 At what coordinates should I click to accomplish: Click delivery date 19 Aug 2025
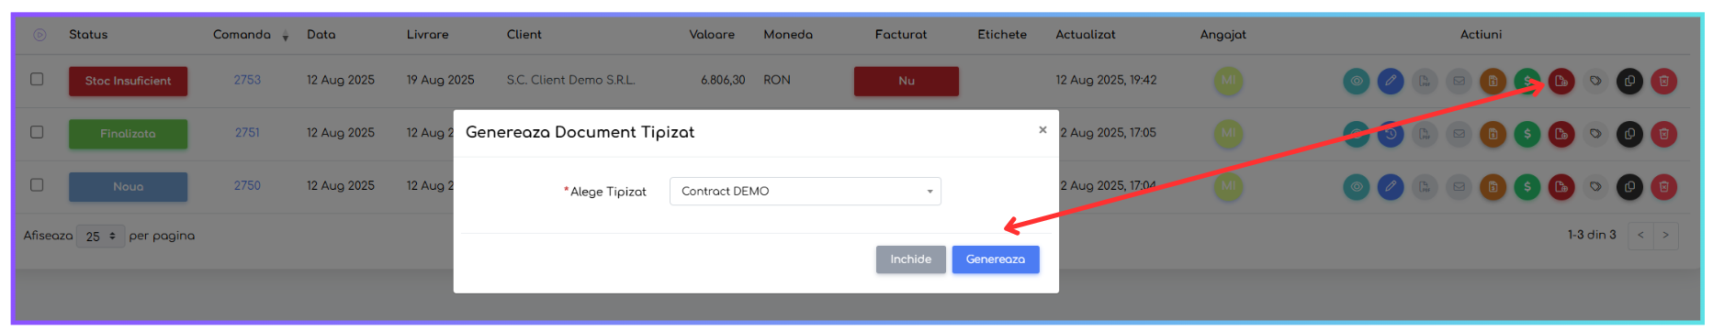tap(441, 80)
